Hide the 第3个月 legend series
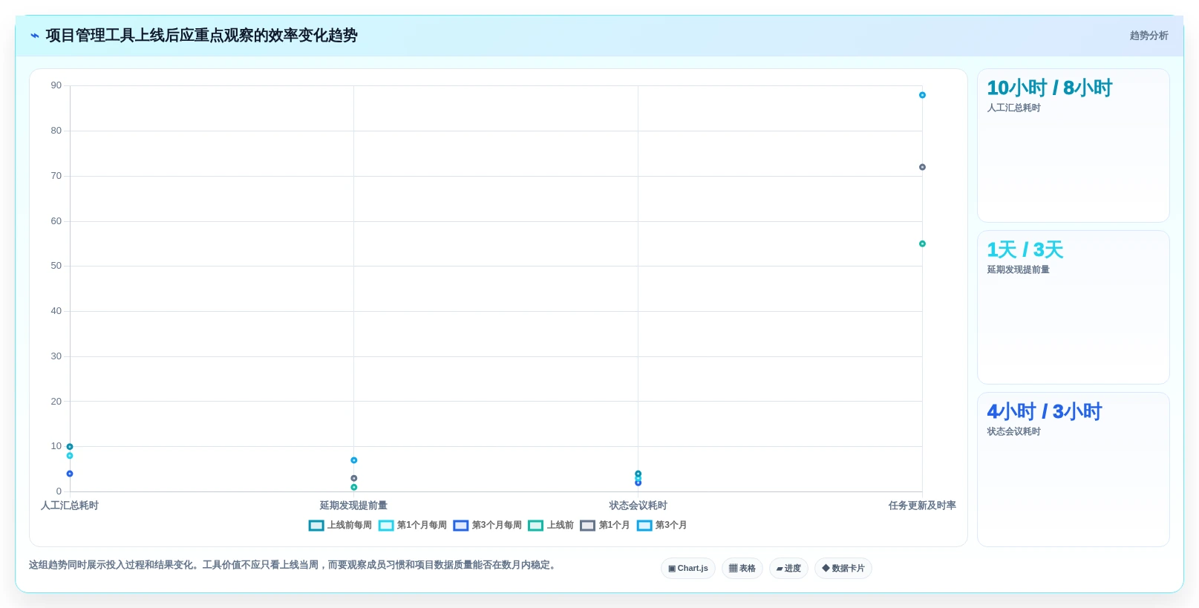1199x608 pixels. click(661, 525)
